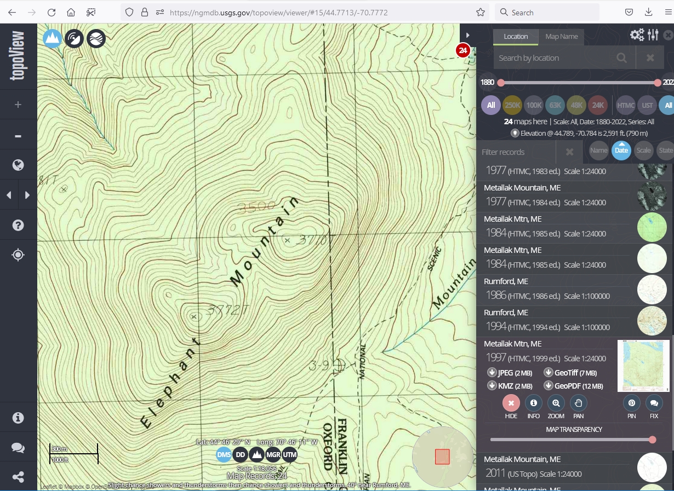Click the Search by location field
The width and height of the screenshot is (674, 491).
[552, 57]
